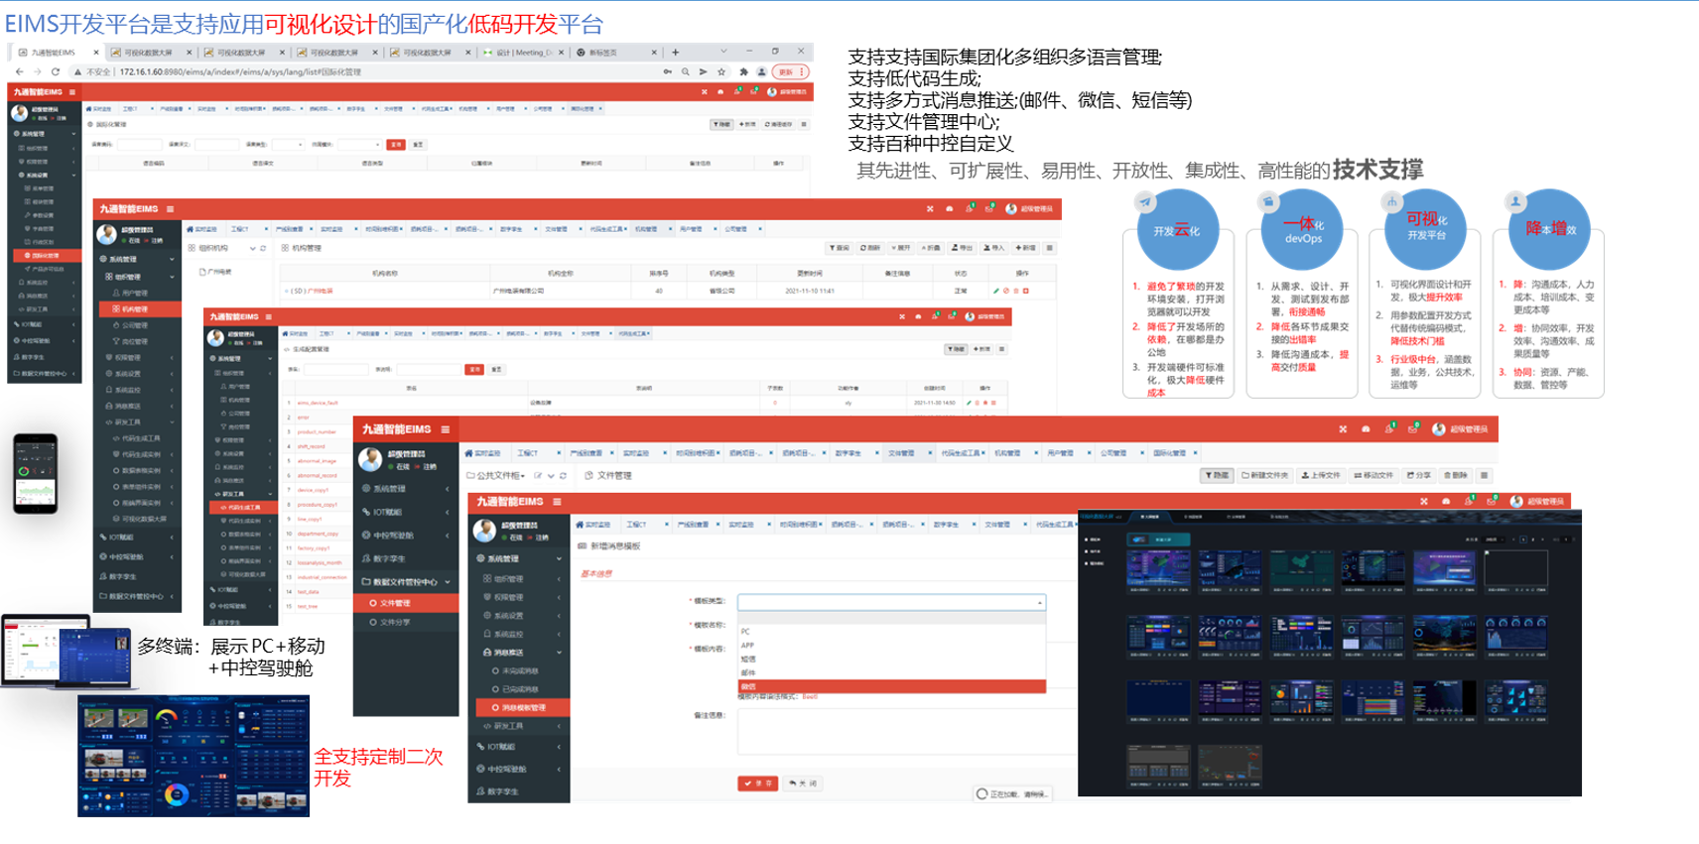Screen dimensions: 1699x844
Task: Click 关闭 button in message template form
Action: click(x=803, y=784)
